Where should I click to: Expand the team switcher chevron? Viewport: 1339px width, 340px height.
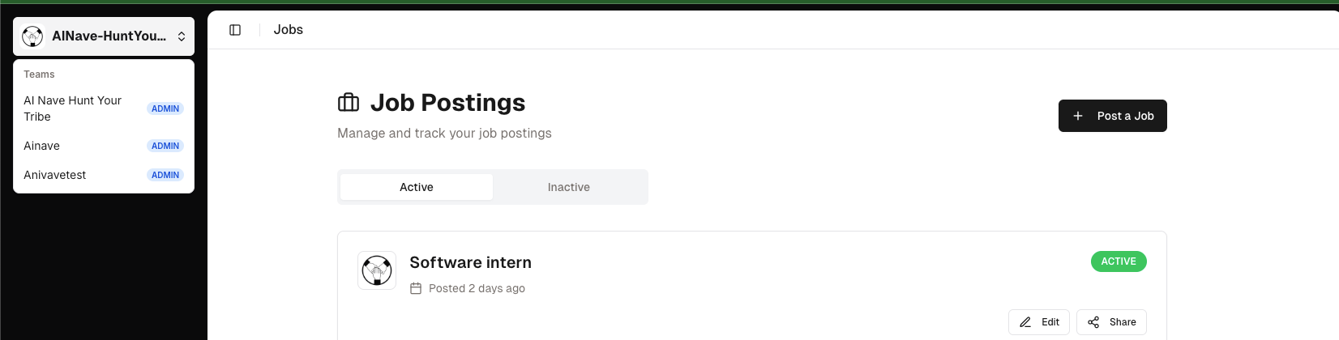coord(182,36)
